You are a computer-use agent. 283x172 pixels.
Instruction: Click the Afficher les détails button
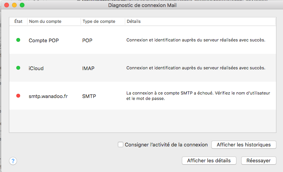tap(209, 160)
